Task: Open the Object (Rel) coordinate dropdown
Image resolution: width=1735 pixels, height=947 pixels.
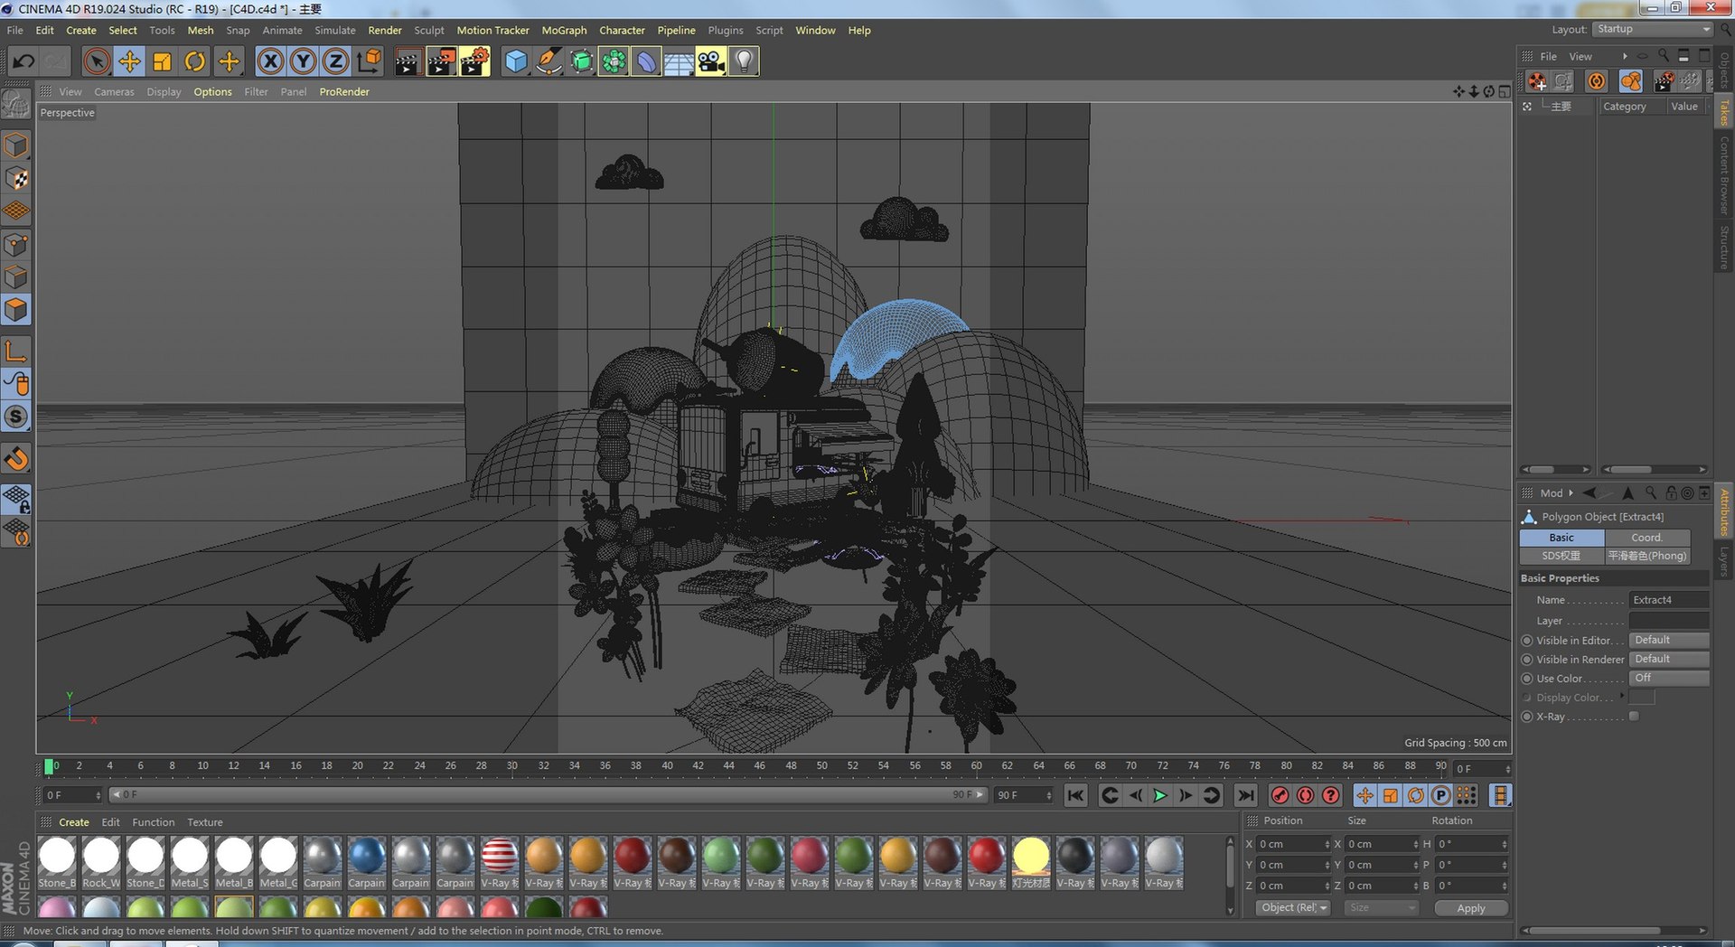Action: click(x=1293, y=907)
